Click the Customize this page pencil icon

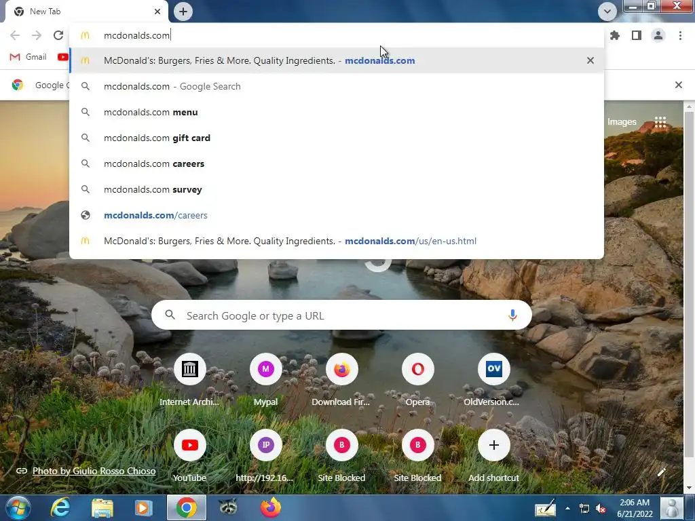(661, 472)
